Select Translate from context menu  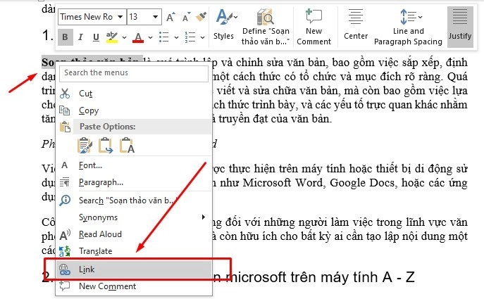pyautogui.click(x=134, y=251)
